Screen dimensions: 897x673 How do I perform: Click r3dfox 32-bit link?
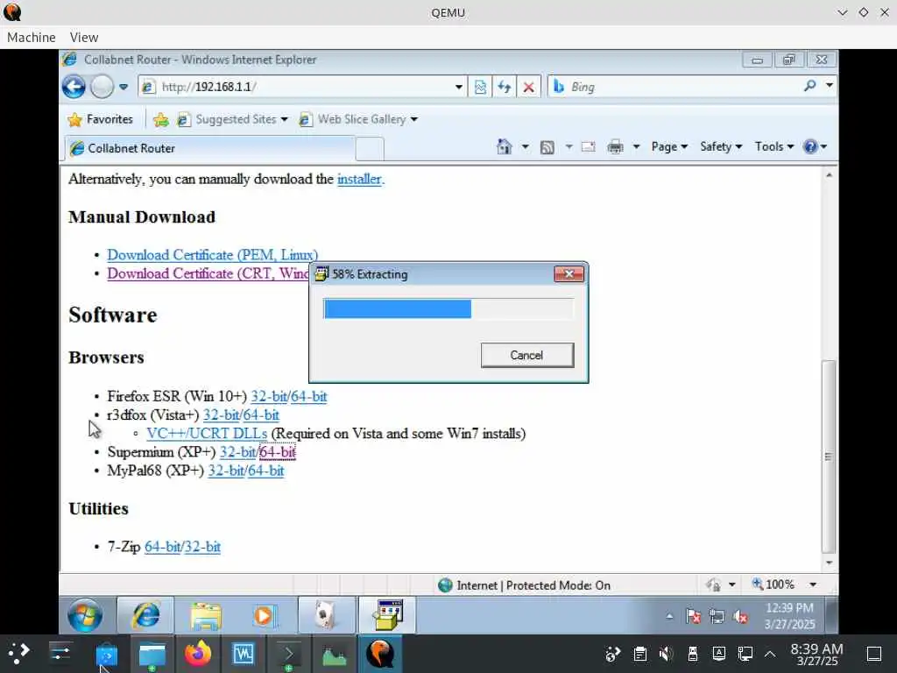click(x=222, y=414)
